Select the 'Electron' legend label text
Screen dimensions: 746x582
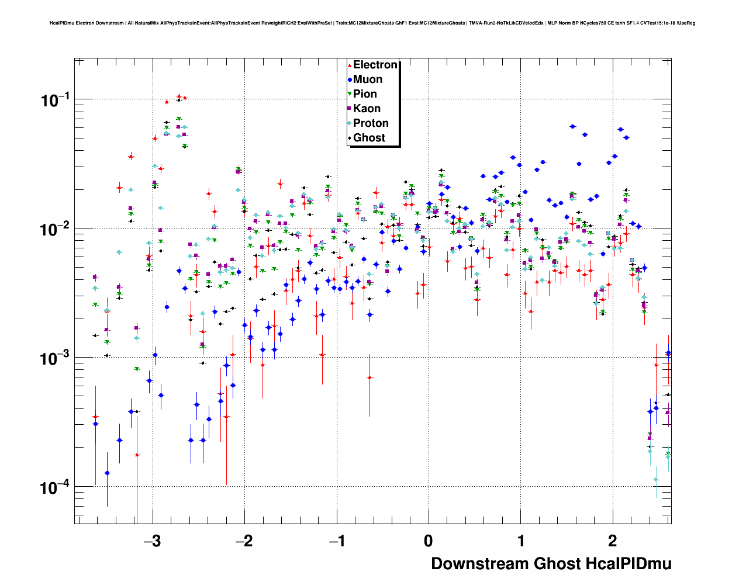[x=375, y=65]
